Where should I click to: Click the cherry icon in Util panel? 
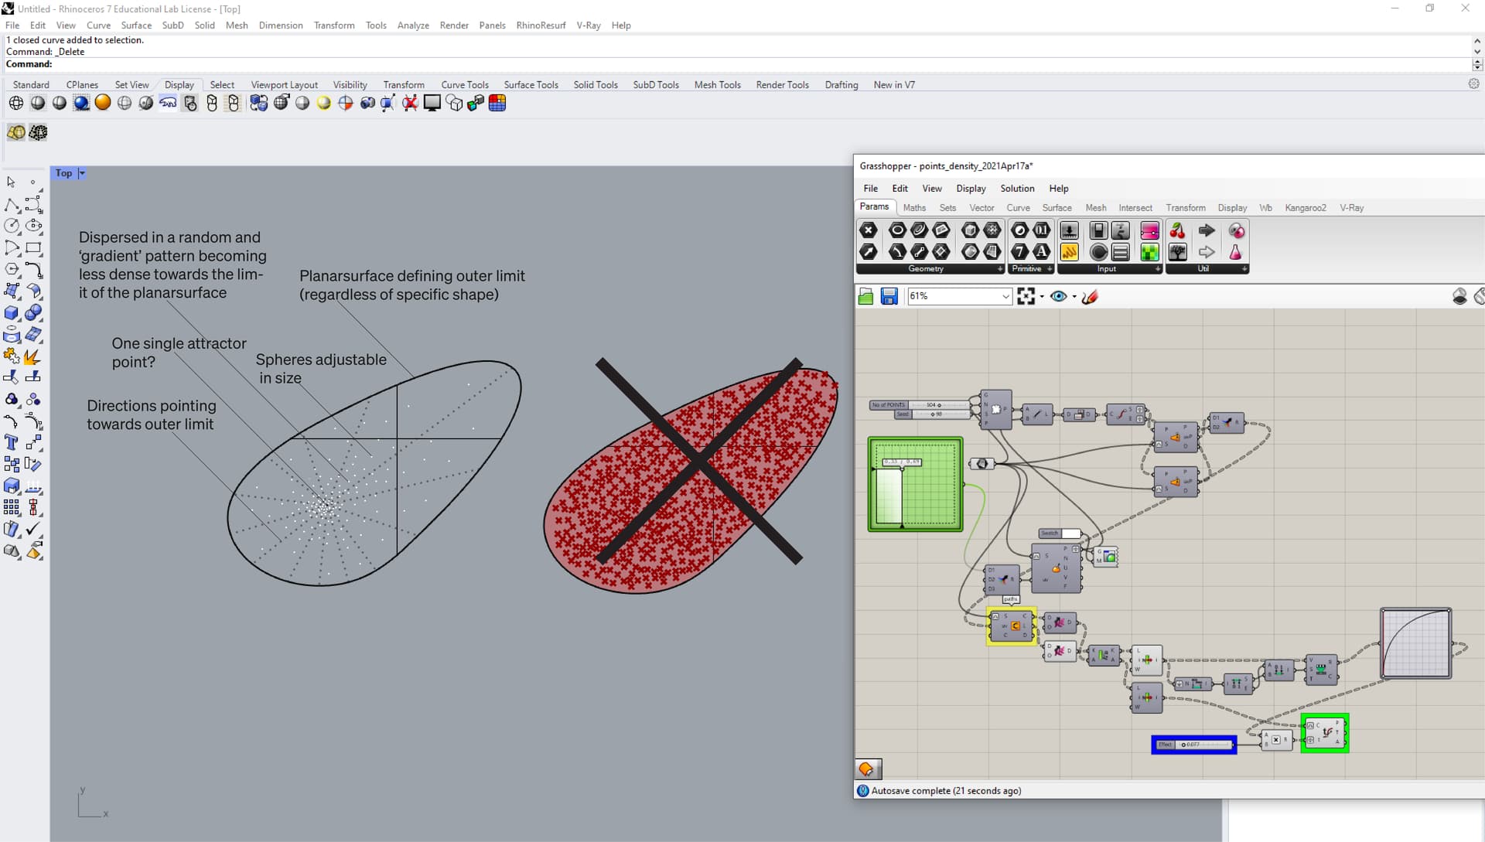coord(1177,230)
